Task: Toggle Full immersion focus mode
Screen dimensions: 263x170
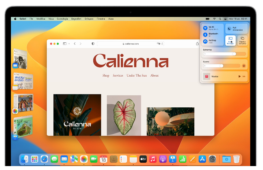Action: tap(236, 29)
